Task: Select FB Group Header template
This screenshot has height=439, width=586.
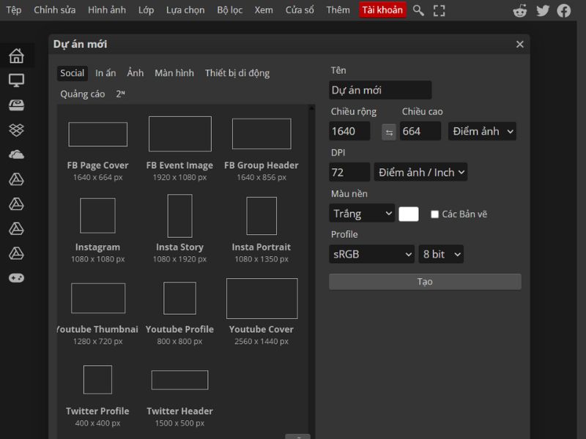Action: click(262, 149)
